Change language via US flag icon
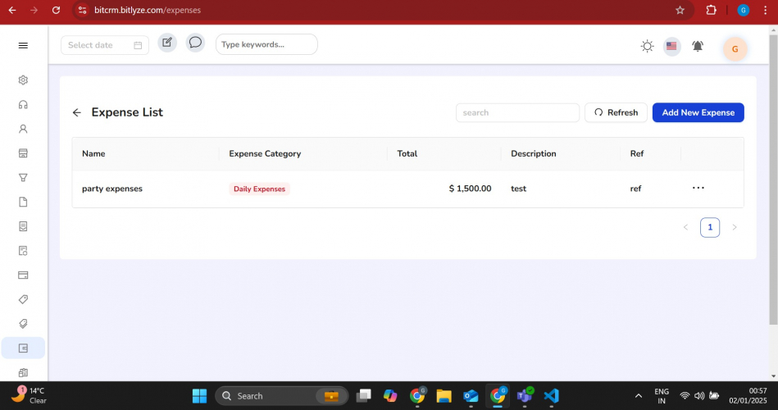778x410 pixels. pos(671,46)
